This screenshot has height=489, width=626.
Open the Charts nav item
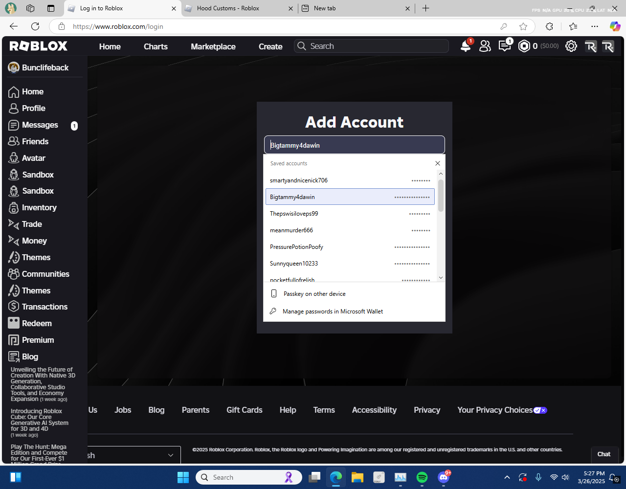tap(156, 46)
